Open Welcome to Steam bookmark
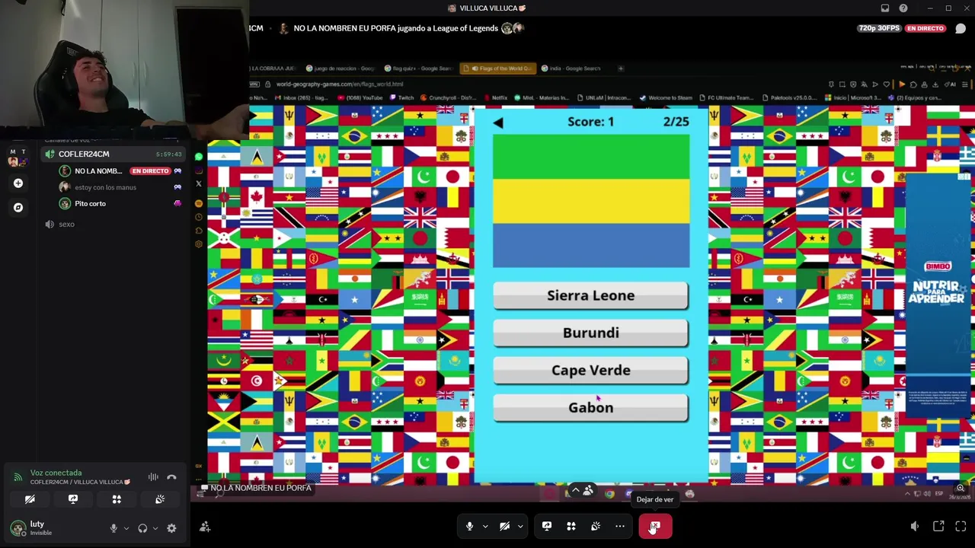This screenshot has height=548, width=975. 665,98
